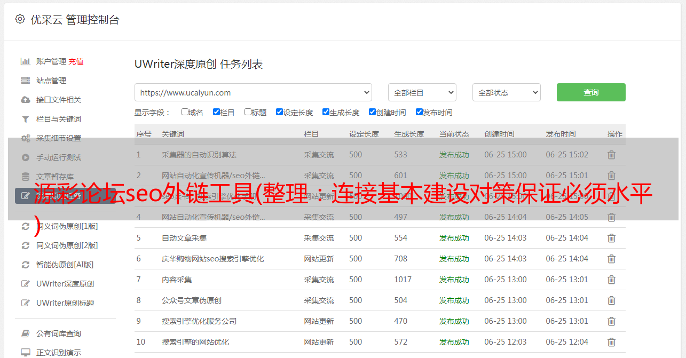686x358 pixels.
Task: Open 同义词伪原创[2版] in sidebar
Action: coord(67,245)
